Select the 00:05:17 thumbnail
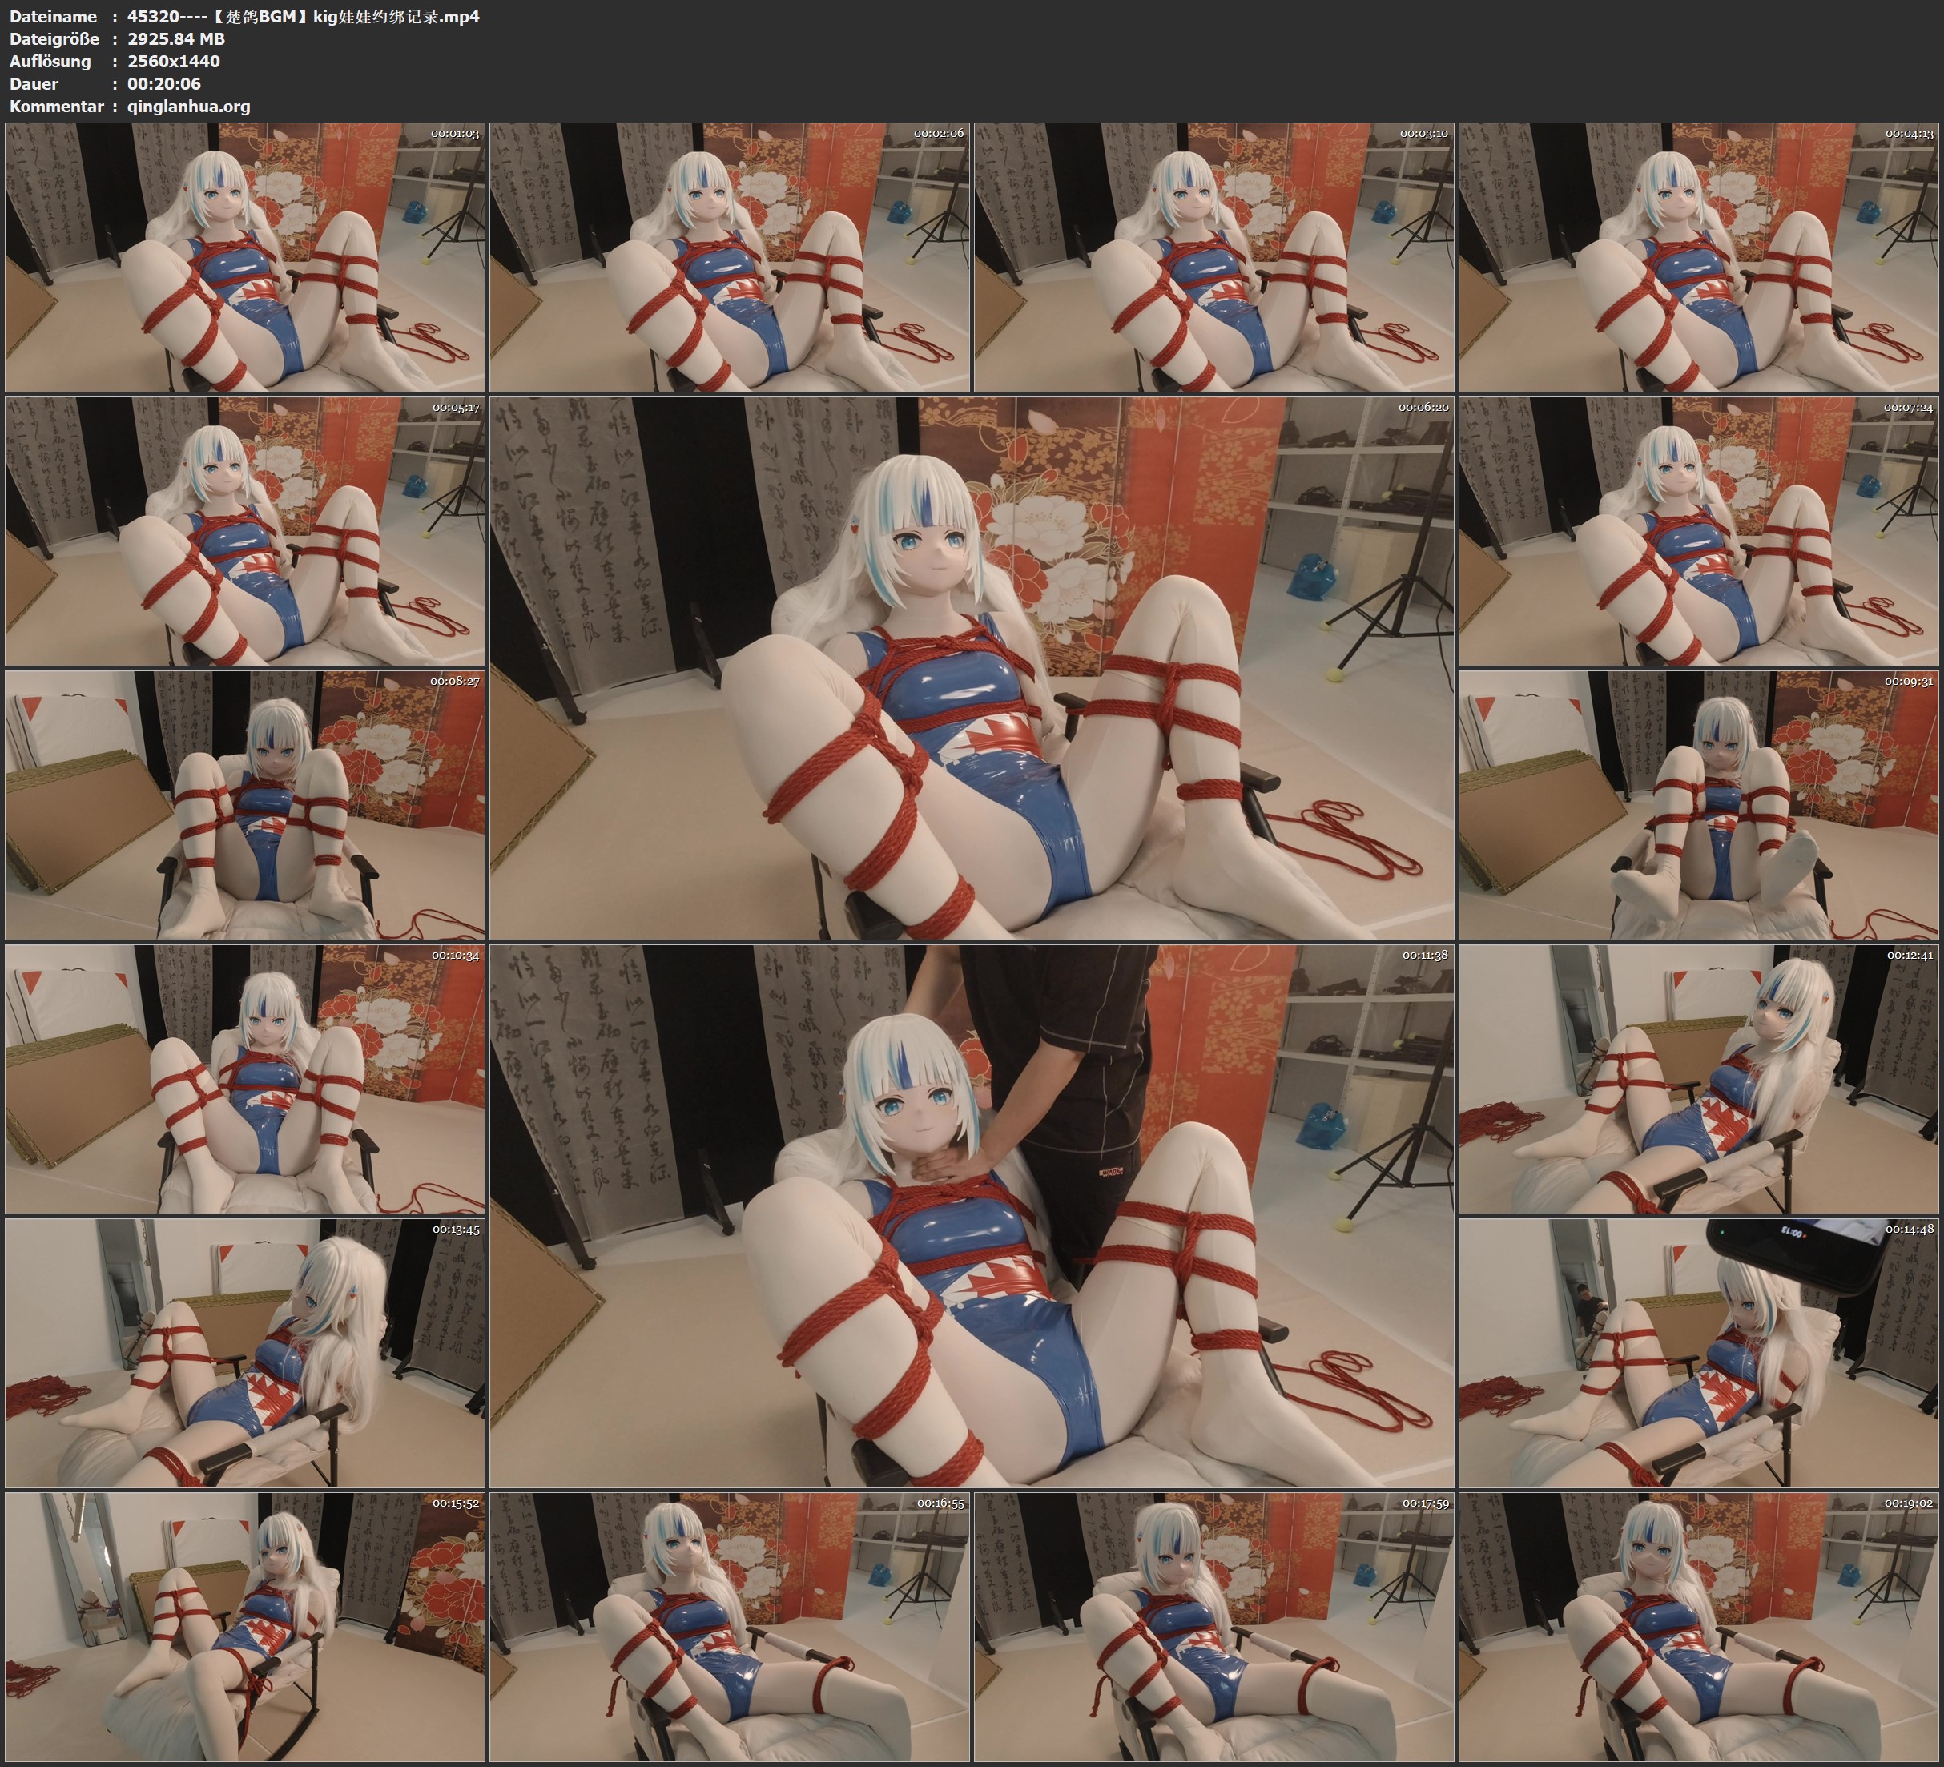1944x1767 pixels. (x=245, y=531)
